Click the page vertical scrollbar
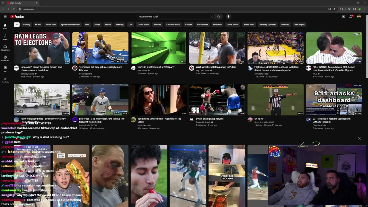The width and height of the screenshot is (368, 207). pos(367,46)
